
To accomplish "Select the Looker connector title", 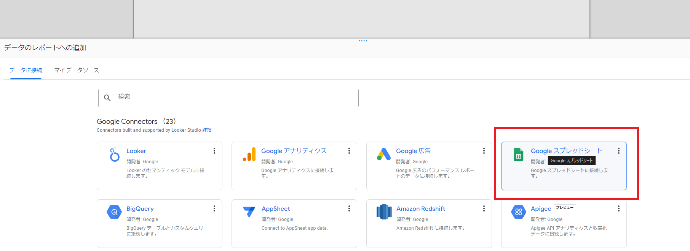I will click(136, 151).
